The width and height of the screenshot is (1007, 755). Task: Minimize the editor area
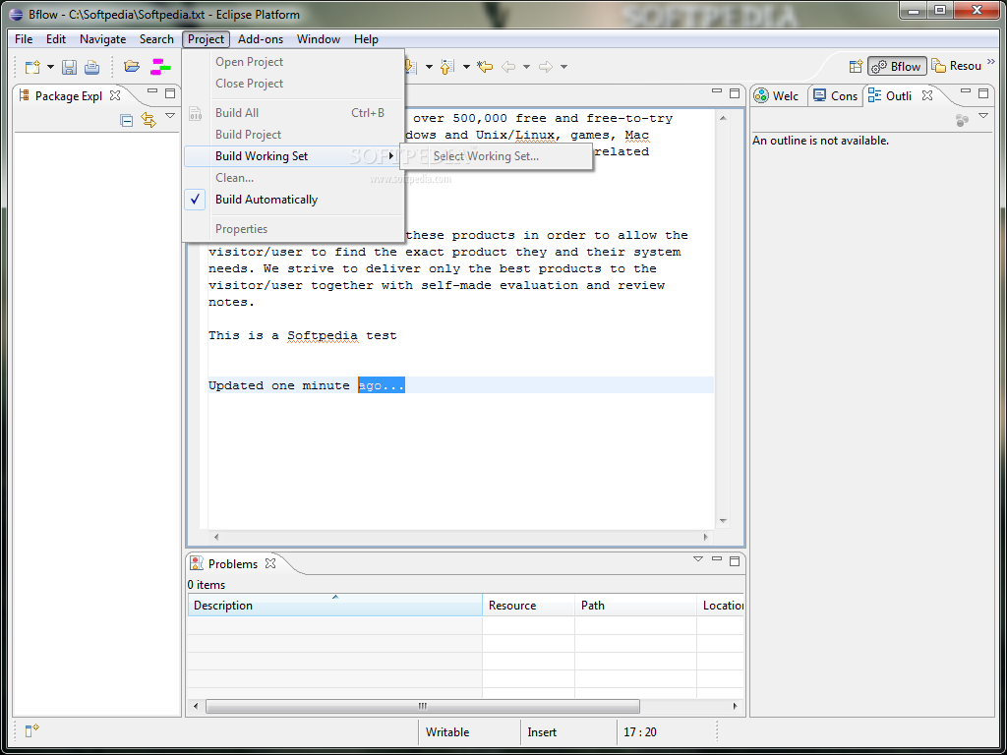point(717,91)
